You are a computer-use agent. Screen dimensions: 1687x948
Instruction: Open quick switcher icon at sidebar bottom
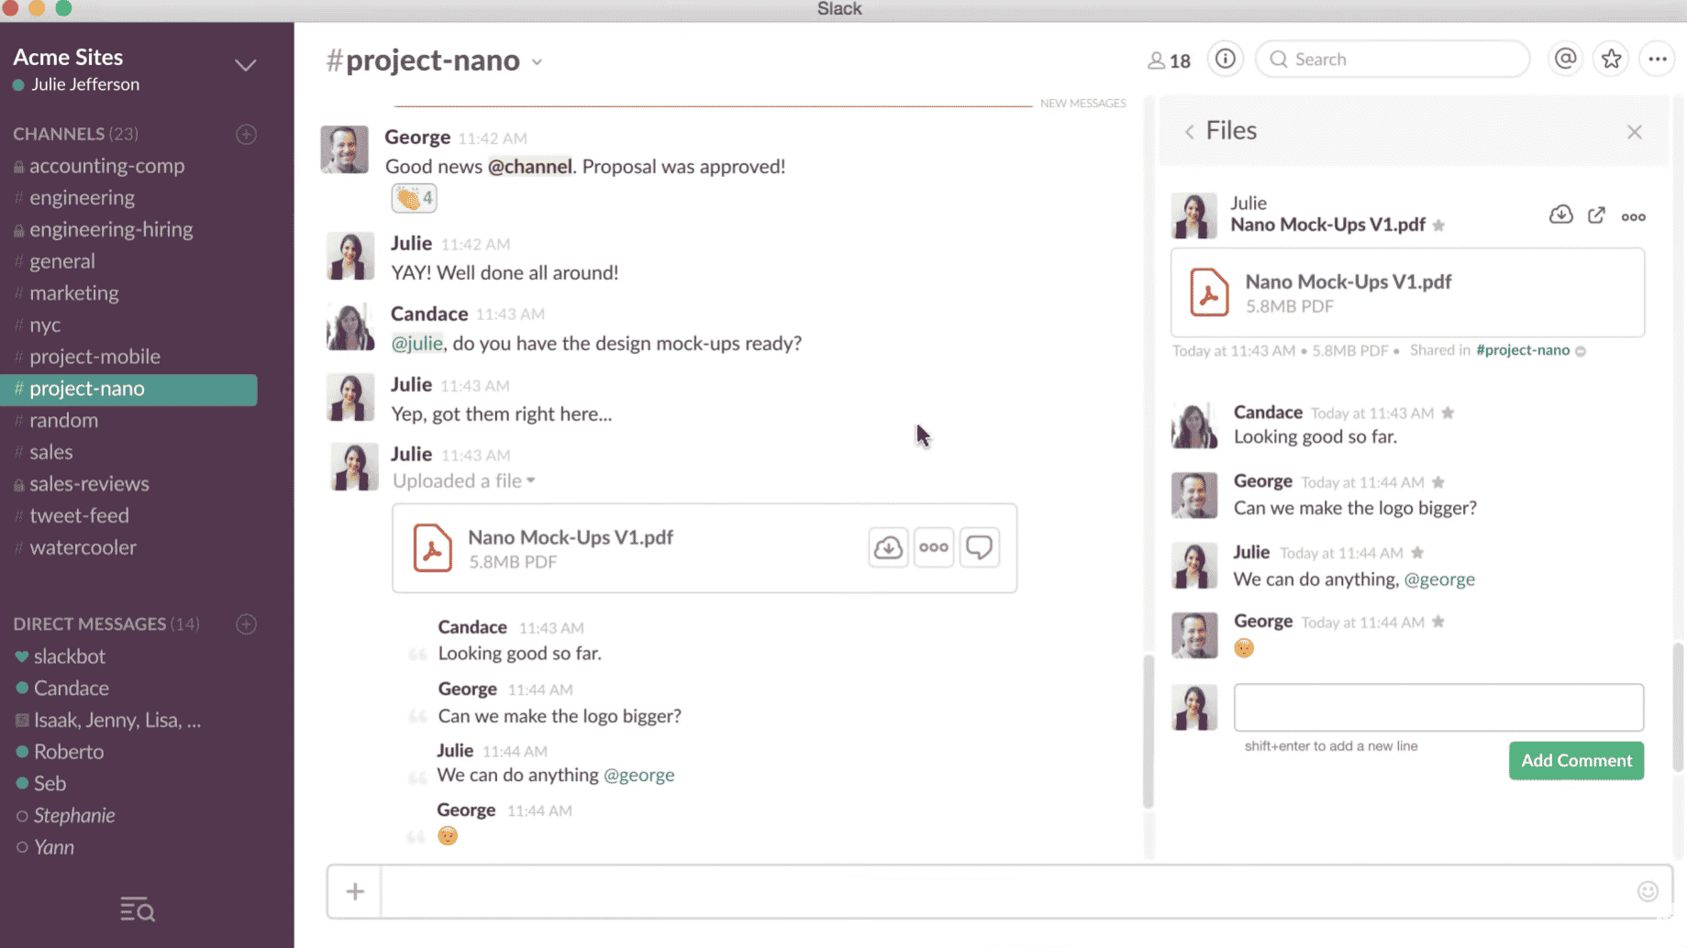(138, 909)
